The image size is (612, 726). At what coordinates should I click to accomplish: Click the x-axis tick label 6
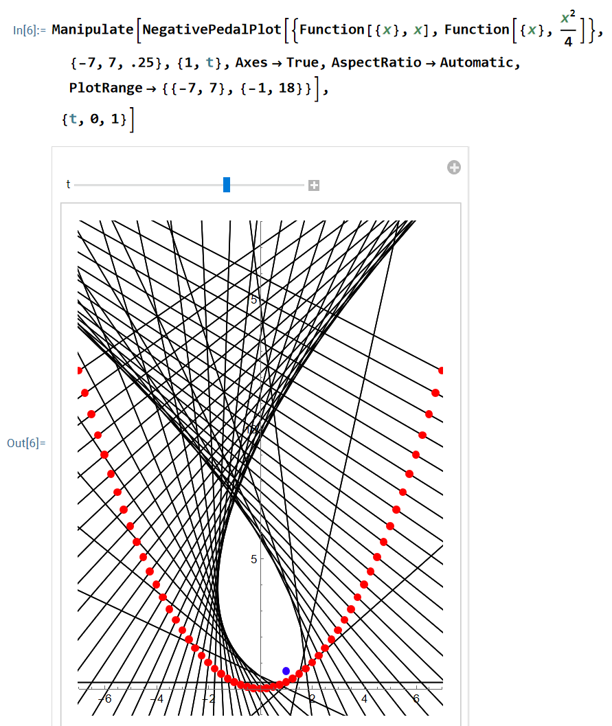[416, 699]
